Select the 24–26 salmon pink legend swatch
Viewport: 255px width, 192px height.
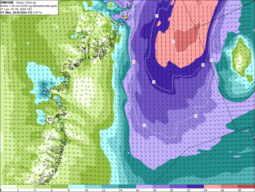click(x=212, y=186)
